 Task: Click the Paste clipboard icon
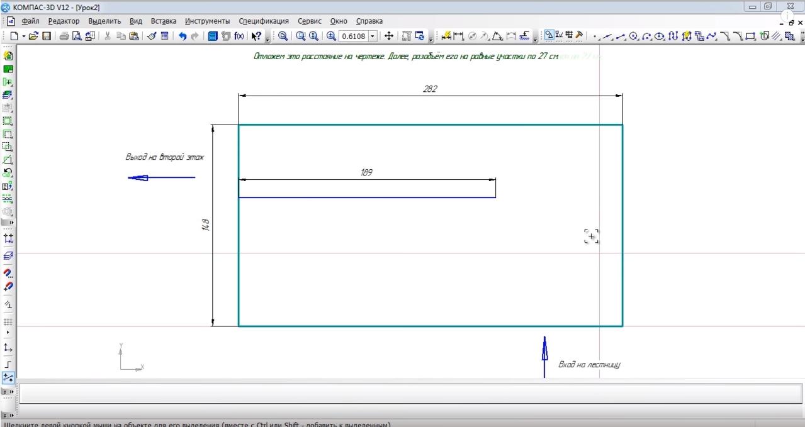(134, 36)
